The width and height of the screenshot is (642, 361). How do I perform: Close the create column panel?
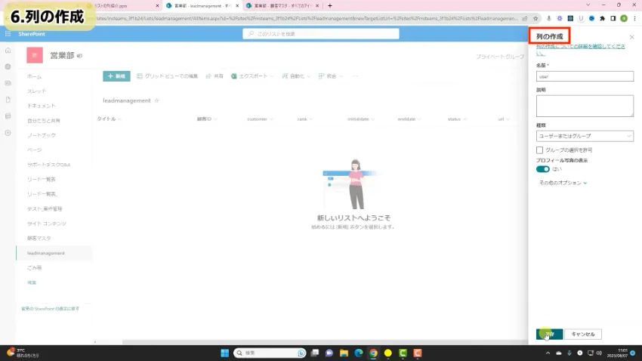631,36
